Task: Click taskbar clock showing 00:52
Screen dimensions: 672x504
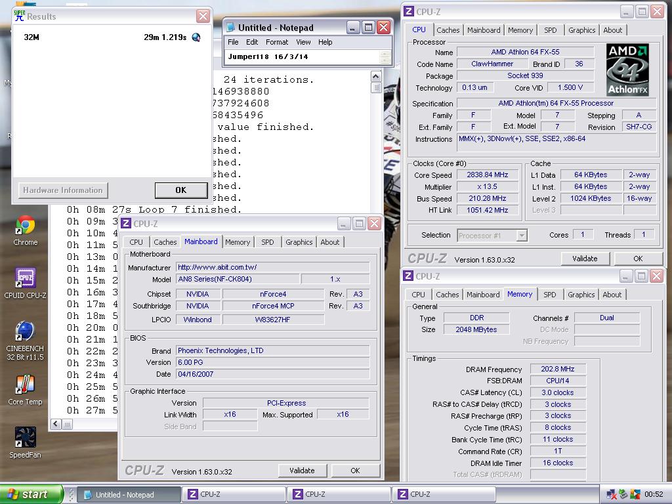Action: pyautogui.click(x=654, y=495)
